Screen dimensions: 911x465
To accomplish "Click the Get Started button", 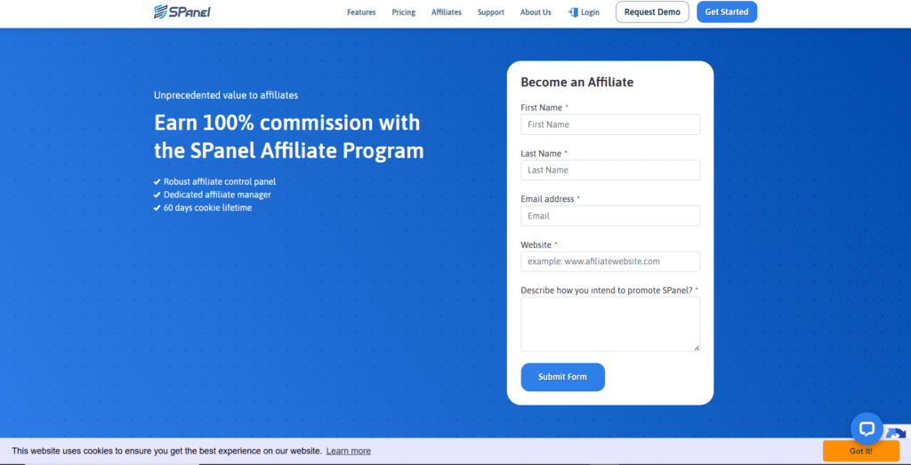I will (727, 12).
